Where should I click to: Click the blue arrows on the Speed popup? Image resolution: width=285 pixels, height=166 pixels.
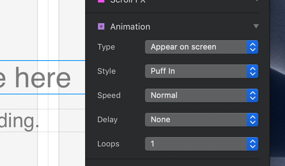tap(253, 95)
